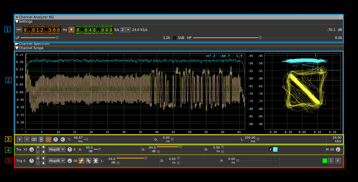Toggle the Channel Analyzer NG title checkbox
Screen dimensions: 358x182
coord(17,17)
